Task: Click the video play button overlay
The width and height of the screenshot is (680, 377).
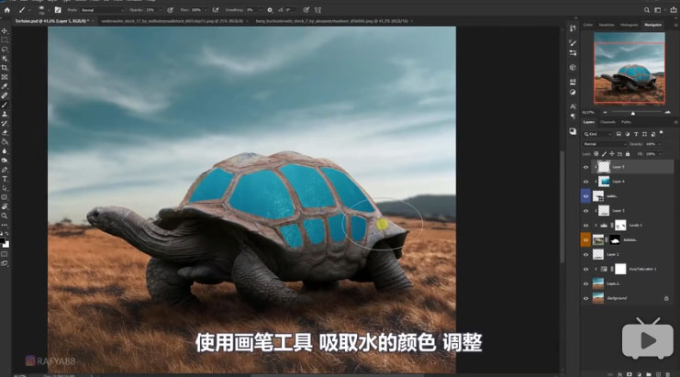Action: (x=647, y=340)
